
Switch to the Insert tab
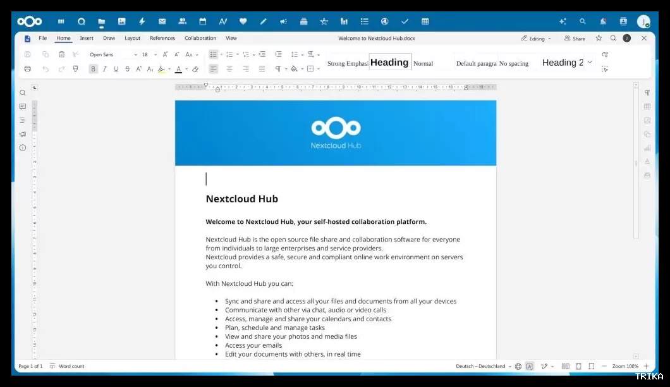click(x=87, y=38)
